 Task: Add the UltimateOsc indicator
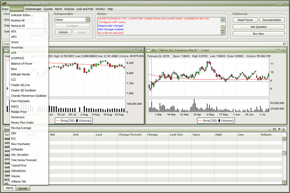click(29, 171)
